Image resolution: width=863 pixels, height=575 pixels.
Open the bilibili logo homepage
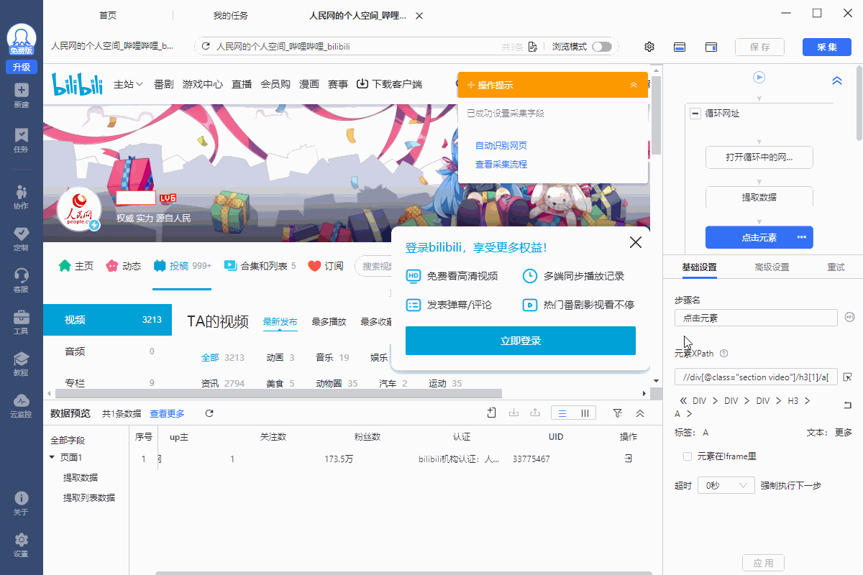click(77, 84)
